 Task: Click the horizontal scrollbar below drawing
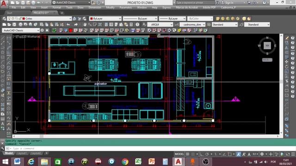pos(146,136)
